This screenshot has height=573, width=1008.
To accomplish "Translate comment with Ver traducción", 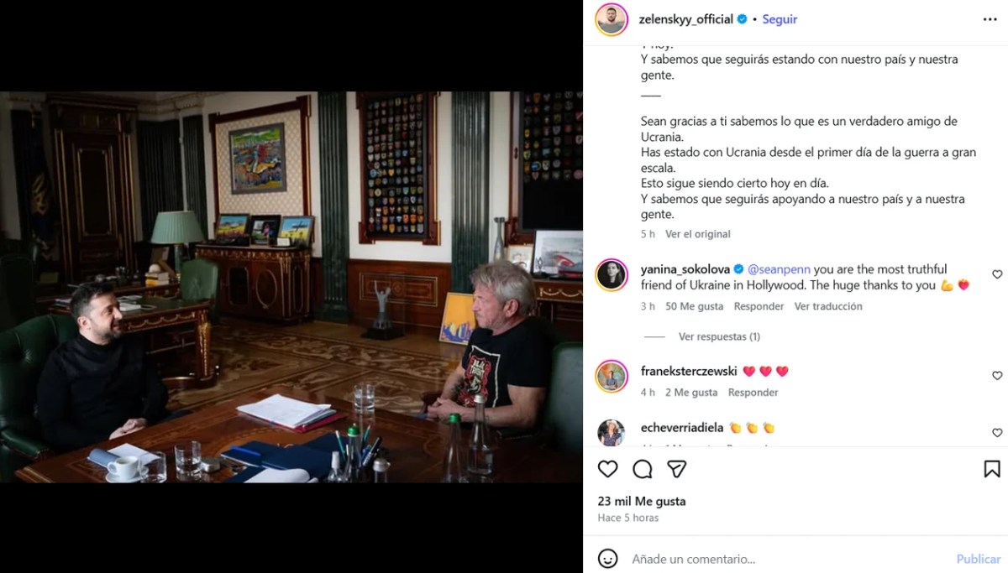I will click(x=828, y=306).
